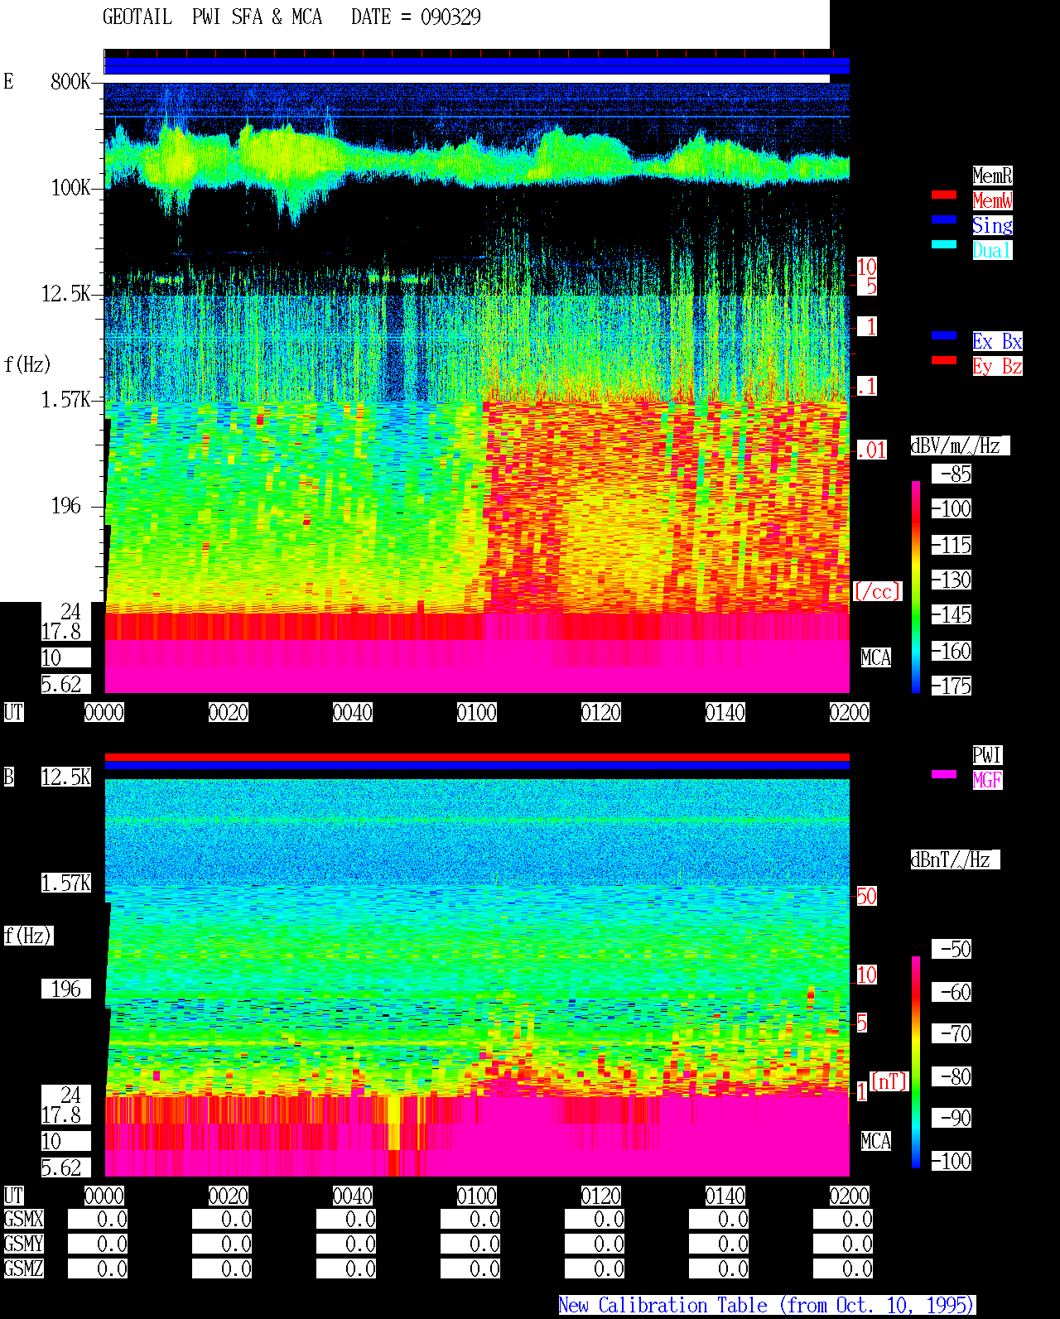Screen dimensions: 1060x1319
Task: Click the New Calibration Table link
Action: pyautogui.click(x=767, y=1306)
